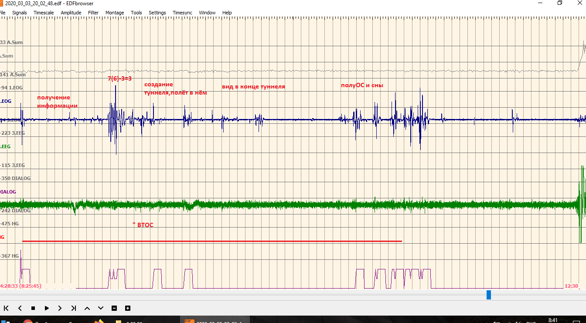Click the '-475 HG' signal label

10,224
